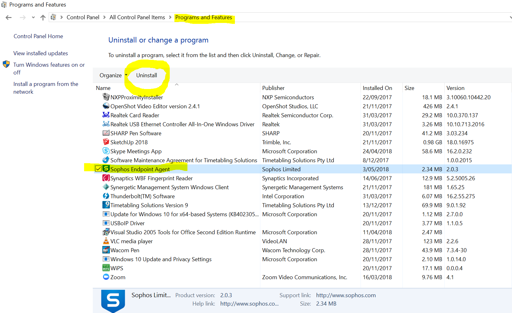Uncheck the Sophos Endpoint Agent checkbox
Screen dimensions: 512x313
click(x=98, y=169)
